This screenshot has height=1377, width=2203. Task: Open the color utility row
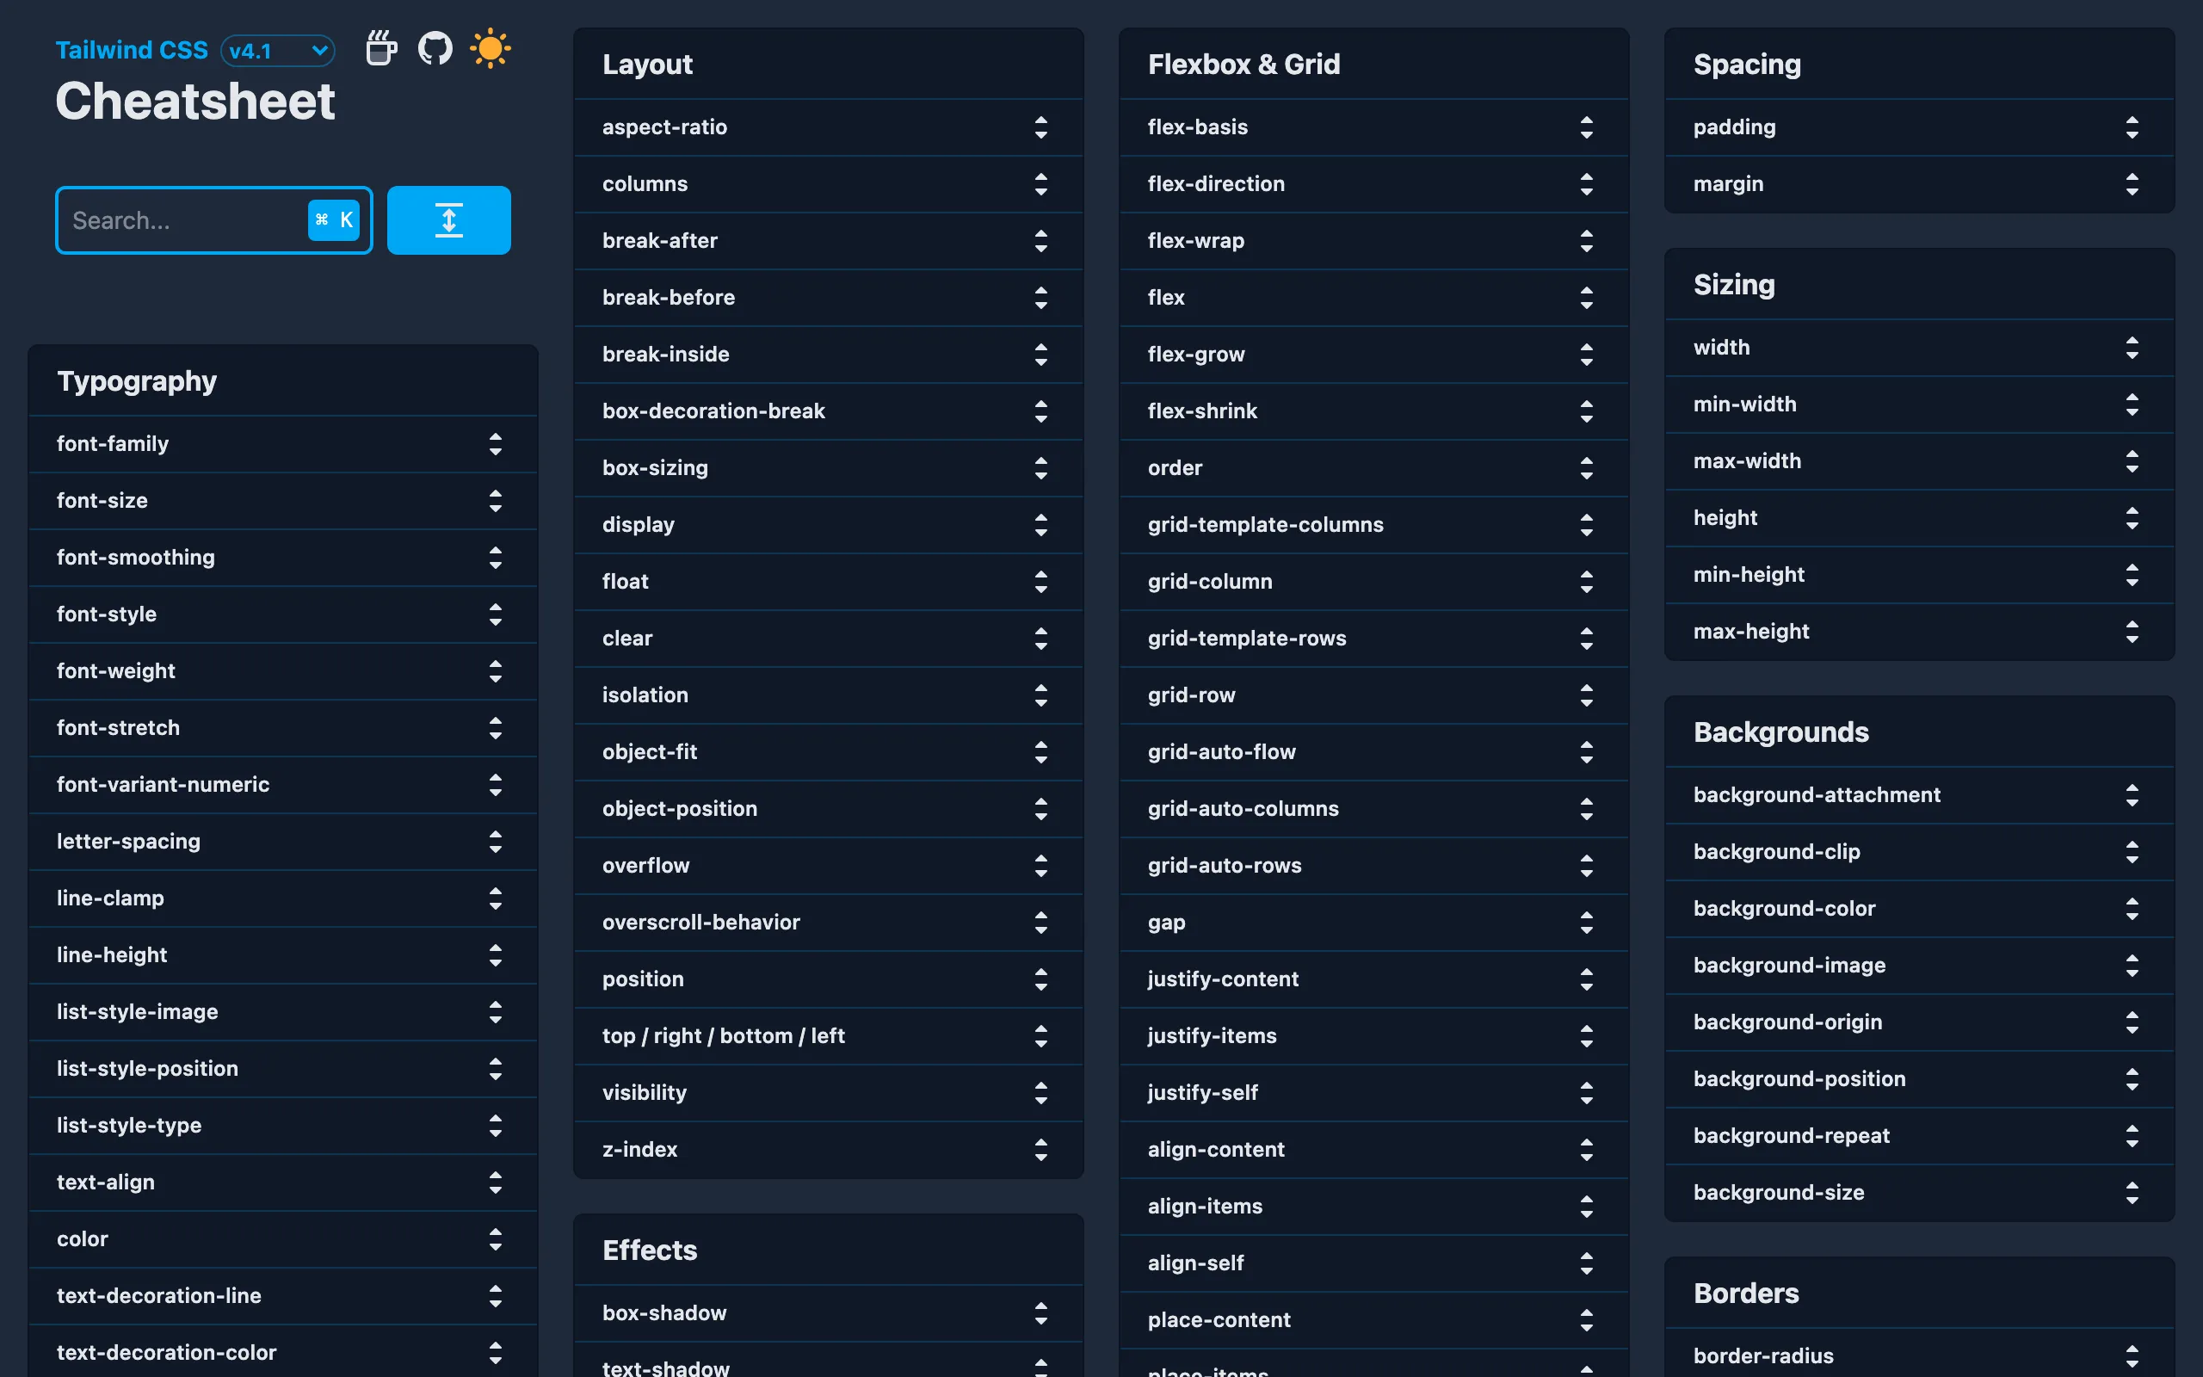[x=283, y=1239]
